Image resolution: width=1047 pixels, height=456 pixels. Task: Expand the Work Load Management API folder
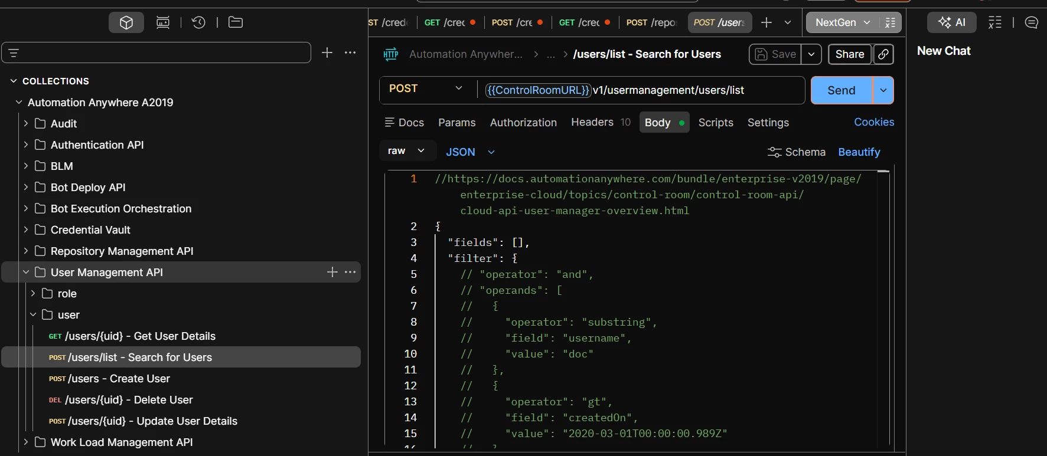point(26,442)
